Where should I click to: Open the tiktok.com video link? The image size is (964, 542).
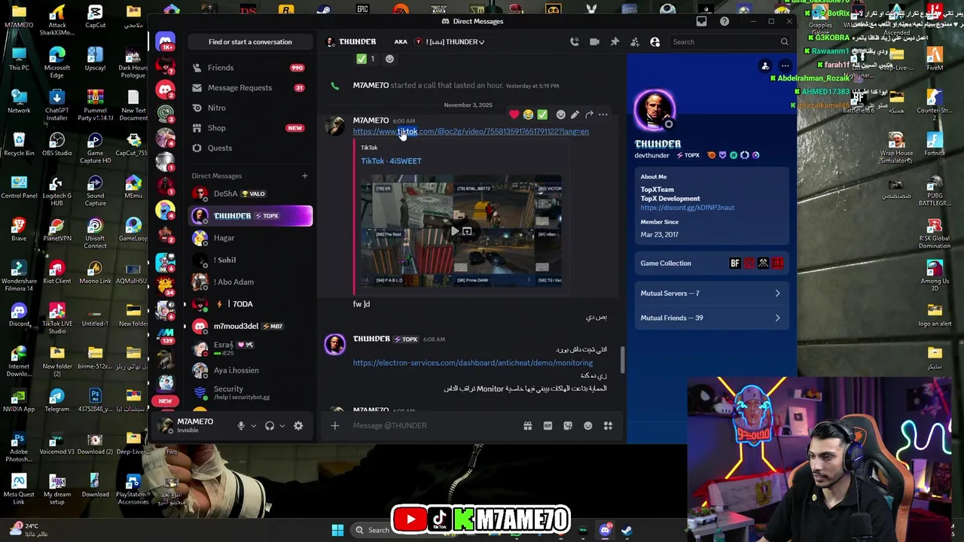point(471,132)
